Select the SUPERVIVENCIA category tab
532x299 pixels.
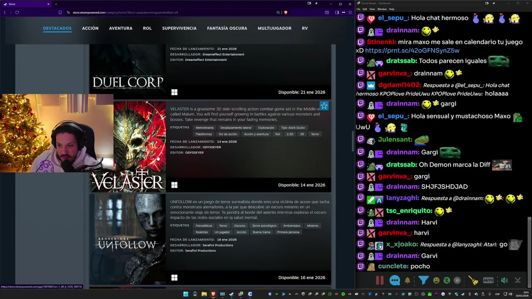(x=179, y=28)
